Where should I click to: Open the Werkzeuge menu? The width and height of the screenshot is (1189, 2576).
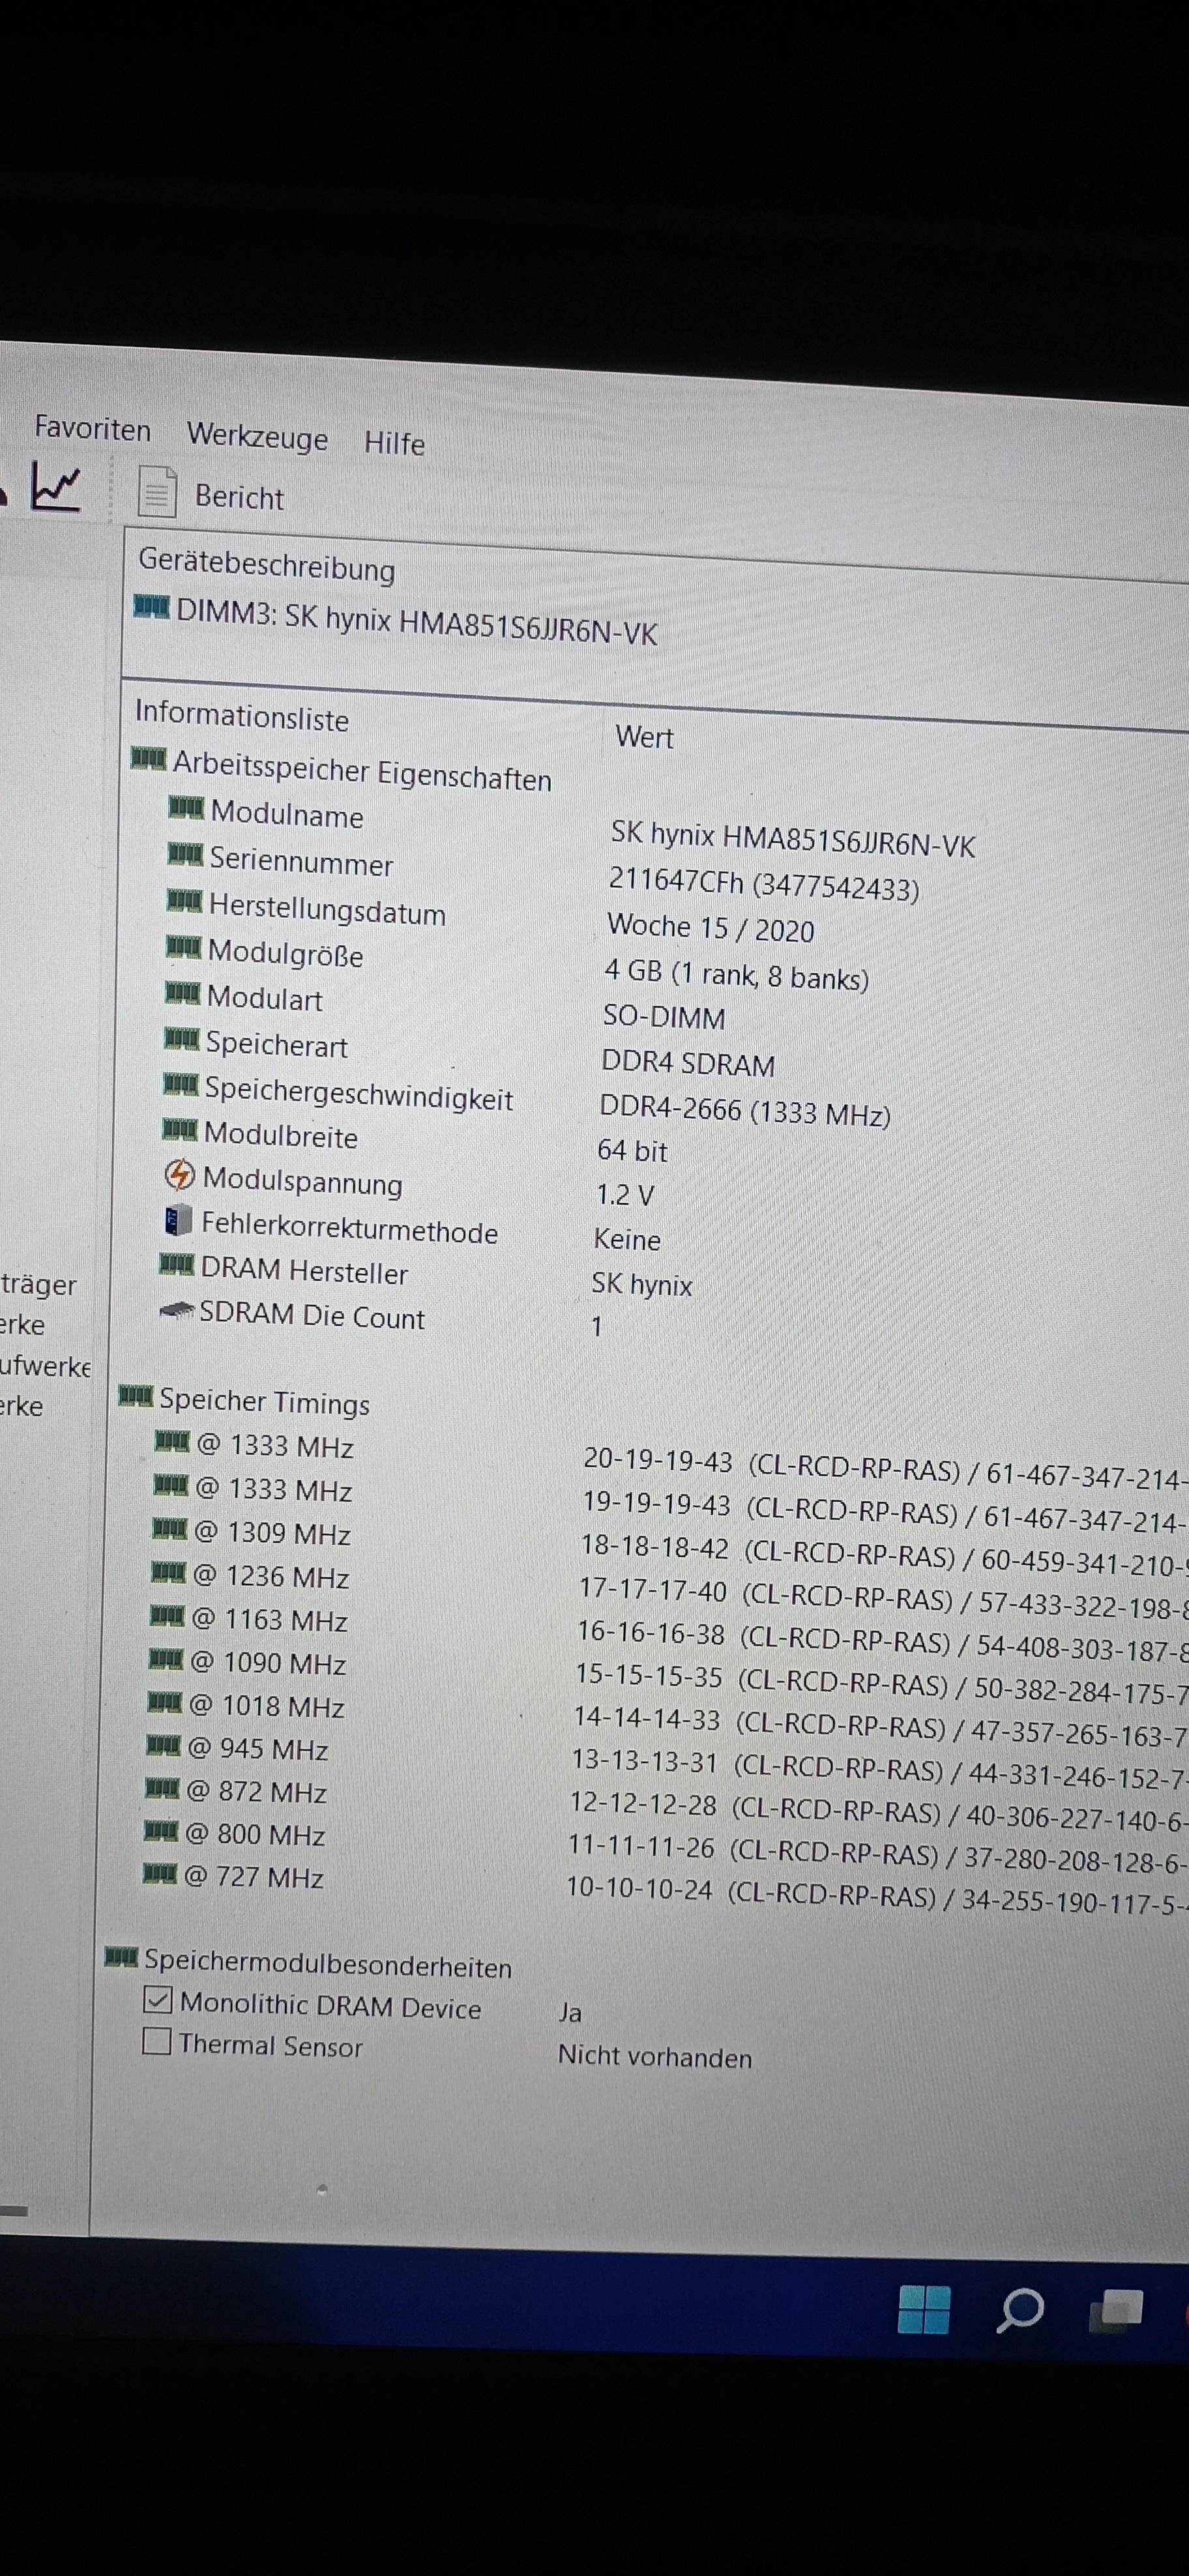257,437
